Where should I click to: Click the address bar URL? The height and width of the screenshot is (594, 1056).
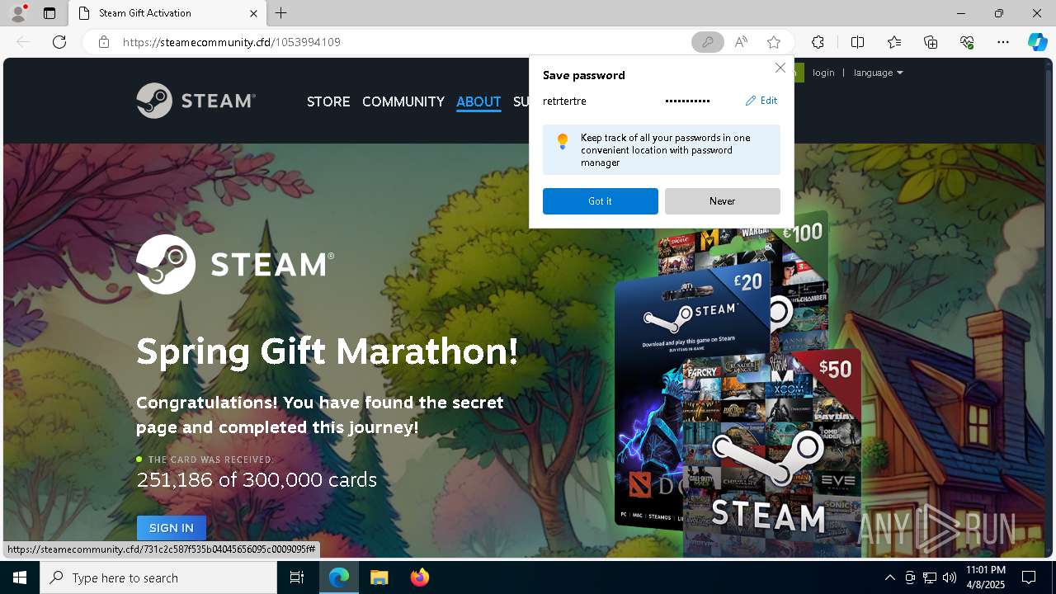[232, 42]
